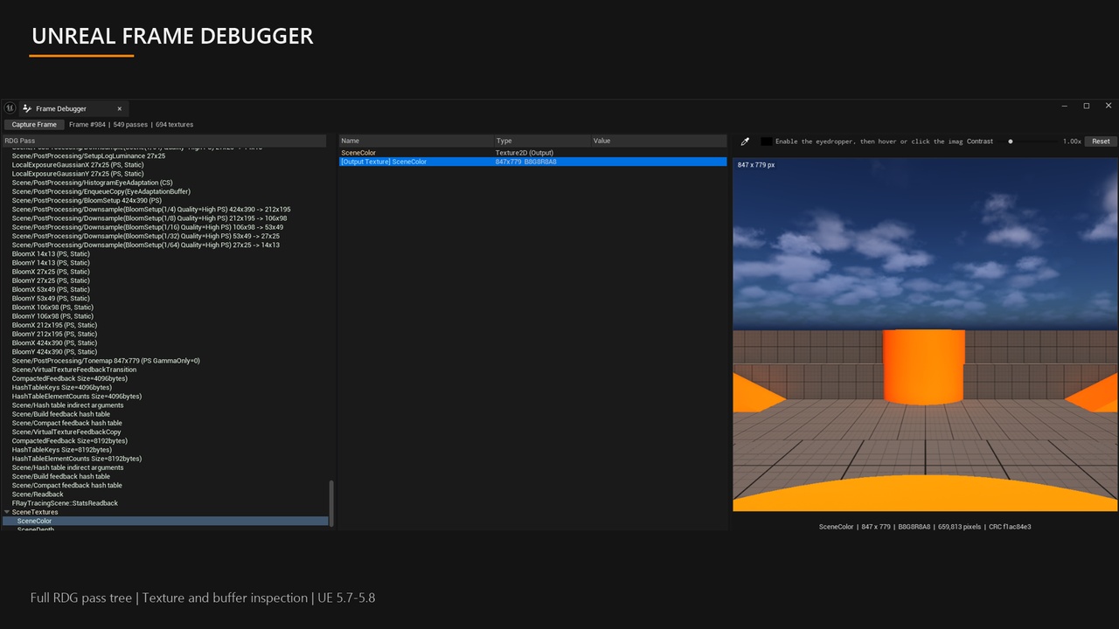Image resolution: width=1119 pixels, height=629 pixels.
Task: Select the [Output Texture] SceneColor row
Action: [x=532, y=162]
